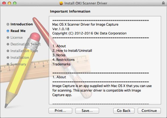The width and height of the screenshot is (167, 118).
Task: Click the 'Important Information' heading
Action: [x=70, y=11]
